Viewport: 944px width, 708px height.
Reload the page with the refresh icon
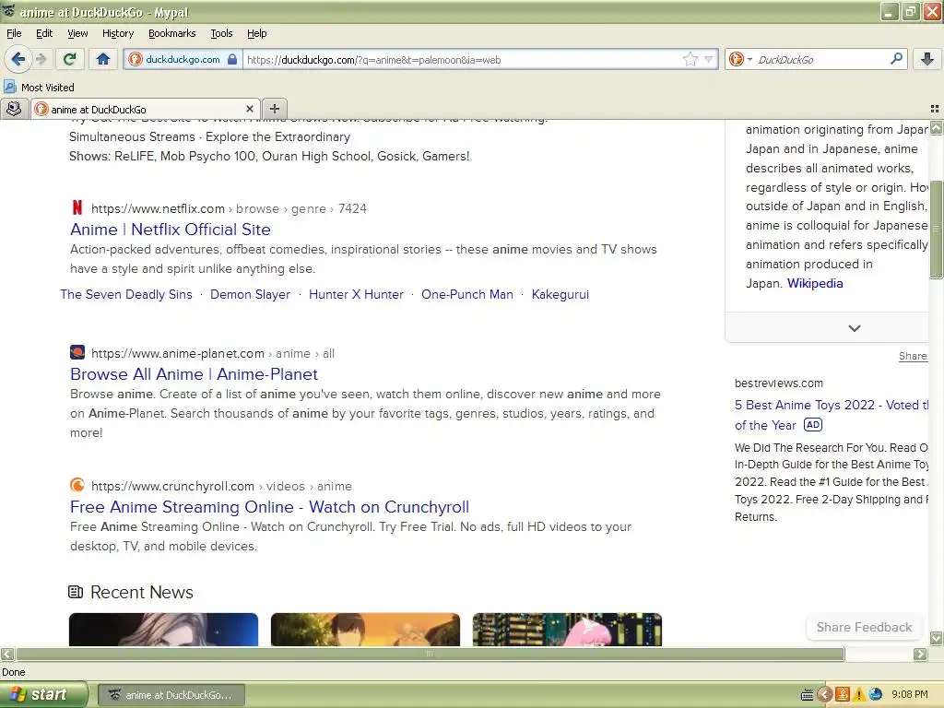(x=70, y=59)
